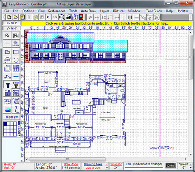Viewport: 195px width, 172px height.
Task: Open a file with the folder icon
Action: coord(16,17)
